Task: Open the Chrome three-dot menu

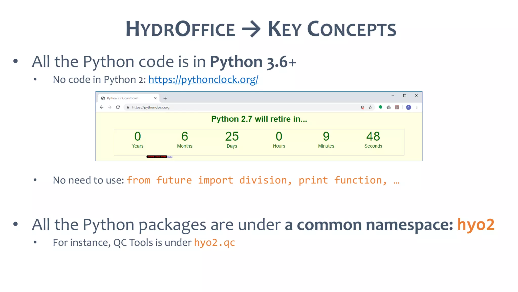Action: (x=417, y=107)
